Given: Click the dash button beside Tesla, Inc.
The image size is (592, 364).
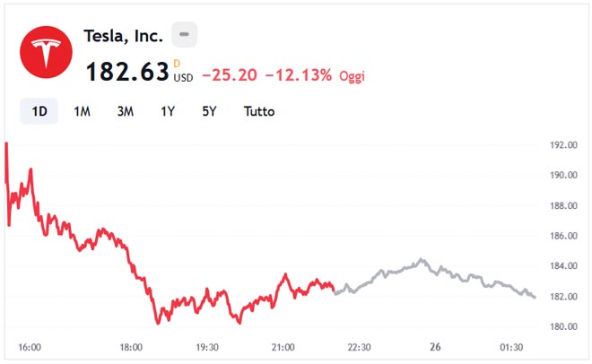Looking at the screenshot, I should pos(184,35).
